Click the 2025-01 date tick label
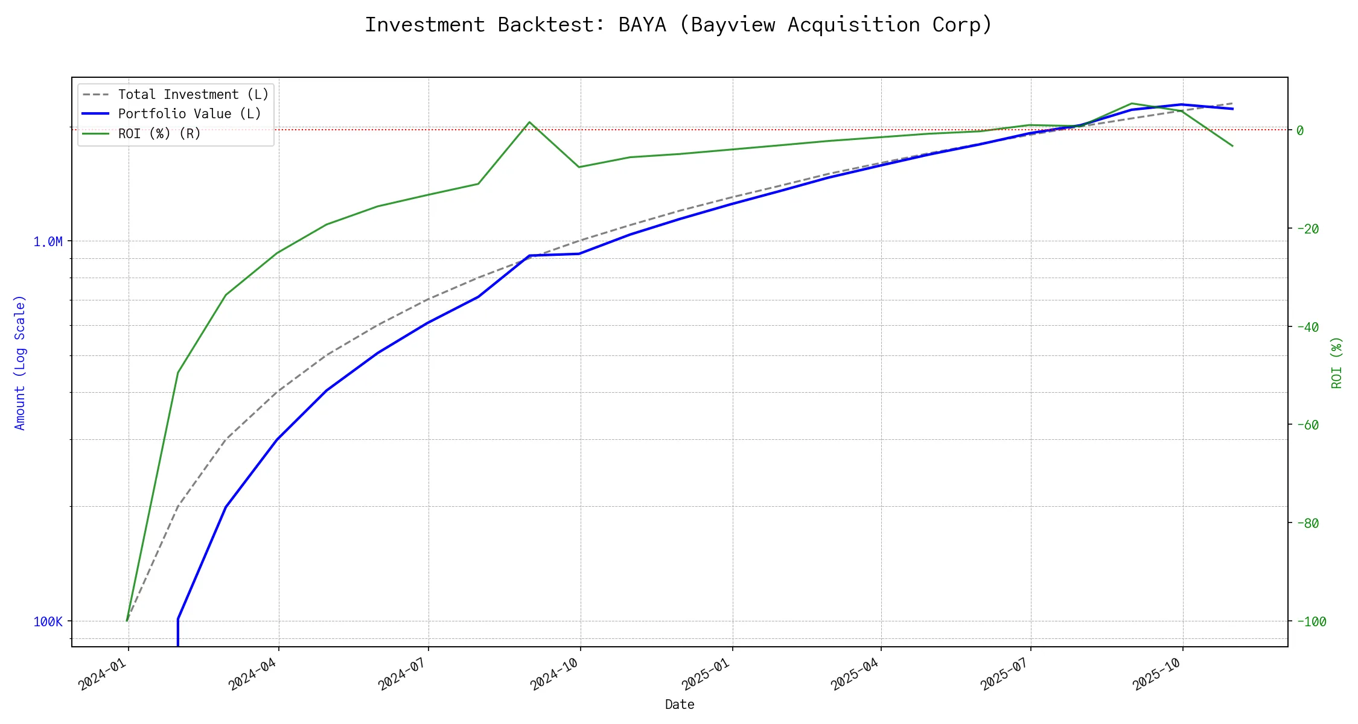 click(706, 674)
